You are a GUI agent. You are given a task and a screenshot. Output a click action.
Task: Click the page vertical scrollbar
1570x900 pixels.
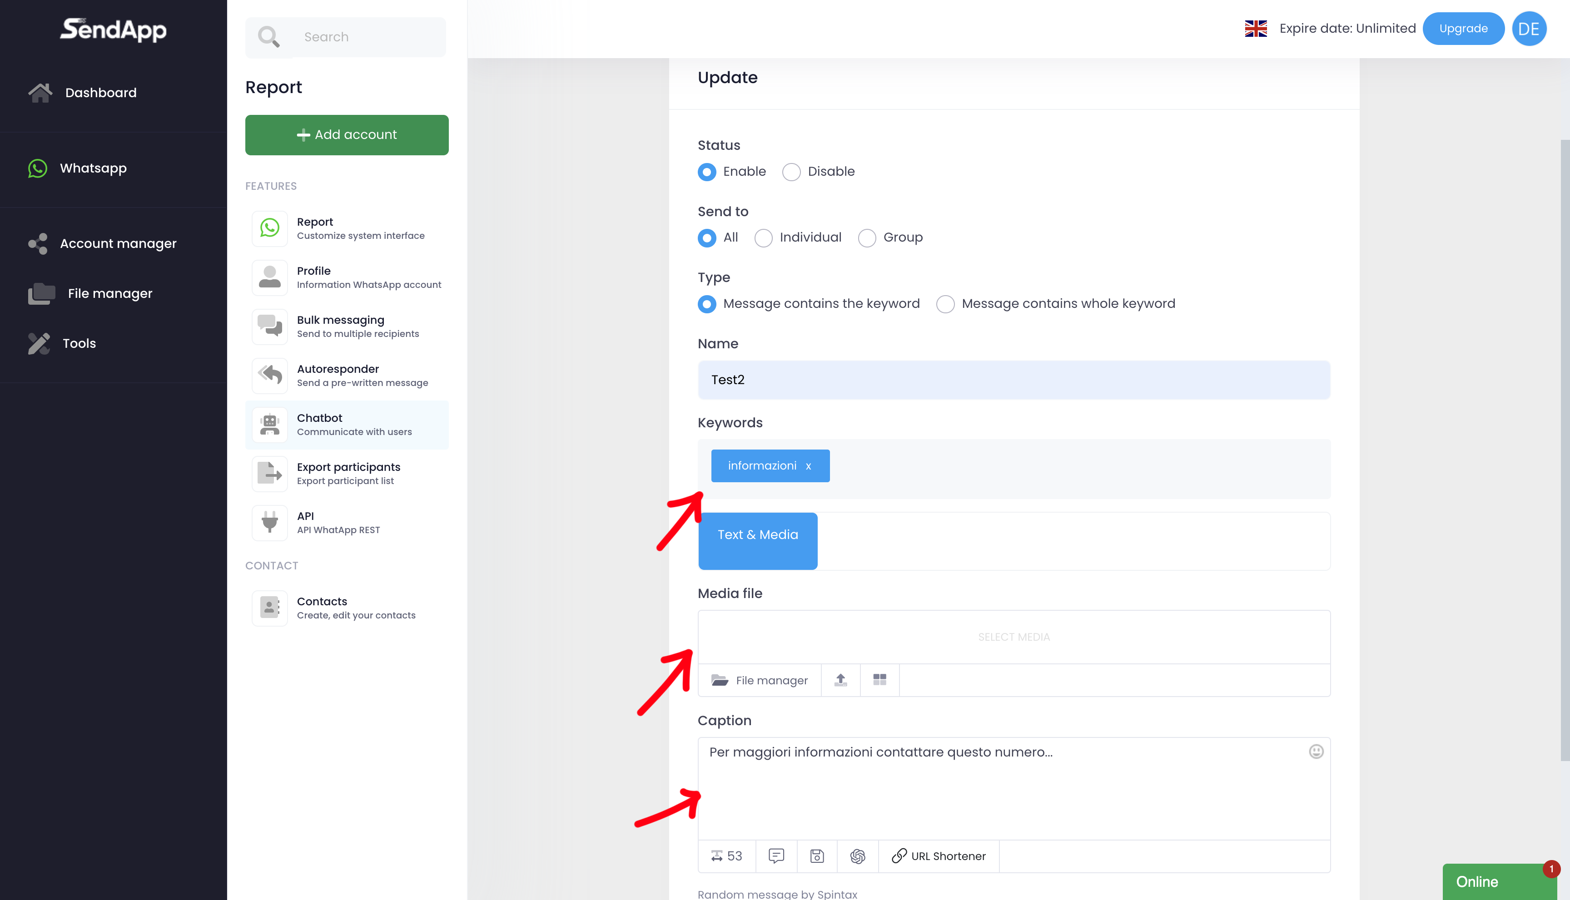tap(1565, 450)
